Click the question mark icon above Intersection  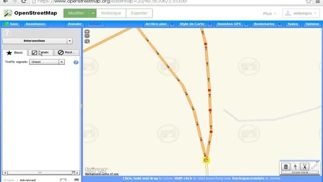pos(7,32)
